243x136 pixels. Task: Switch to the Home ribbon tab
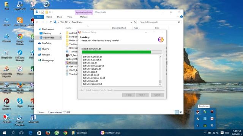click(49, 17)
